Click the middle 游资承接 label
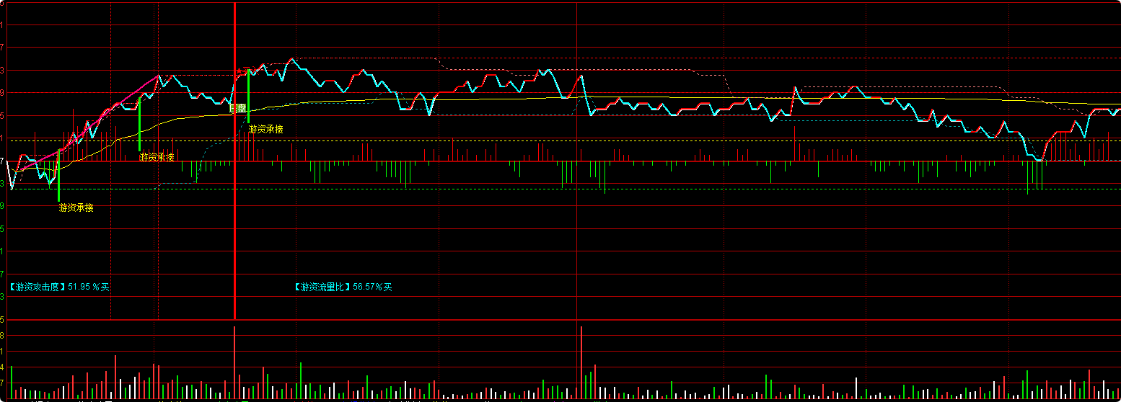1121x402 pixels. (x=157, y=156)
